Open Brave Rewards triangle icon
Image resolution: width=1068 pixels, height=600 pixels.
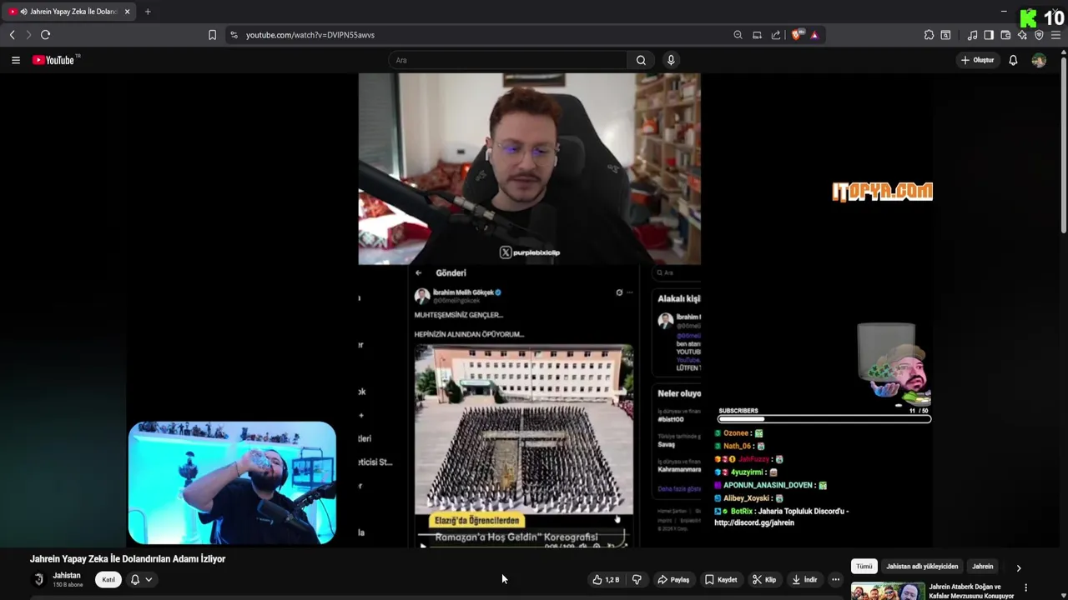pos(814,35)
